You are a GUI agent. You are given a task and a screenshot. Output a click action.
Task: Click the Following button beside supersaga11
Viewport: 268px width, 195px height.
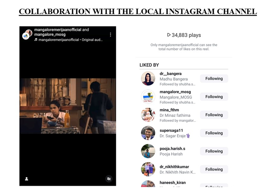(214, 133)
